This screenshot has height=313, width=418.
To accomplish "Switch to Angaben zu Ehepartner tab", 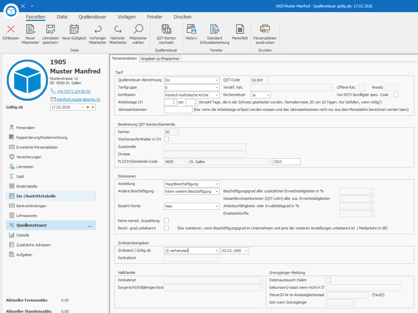I will (x=160, y=59).
